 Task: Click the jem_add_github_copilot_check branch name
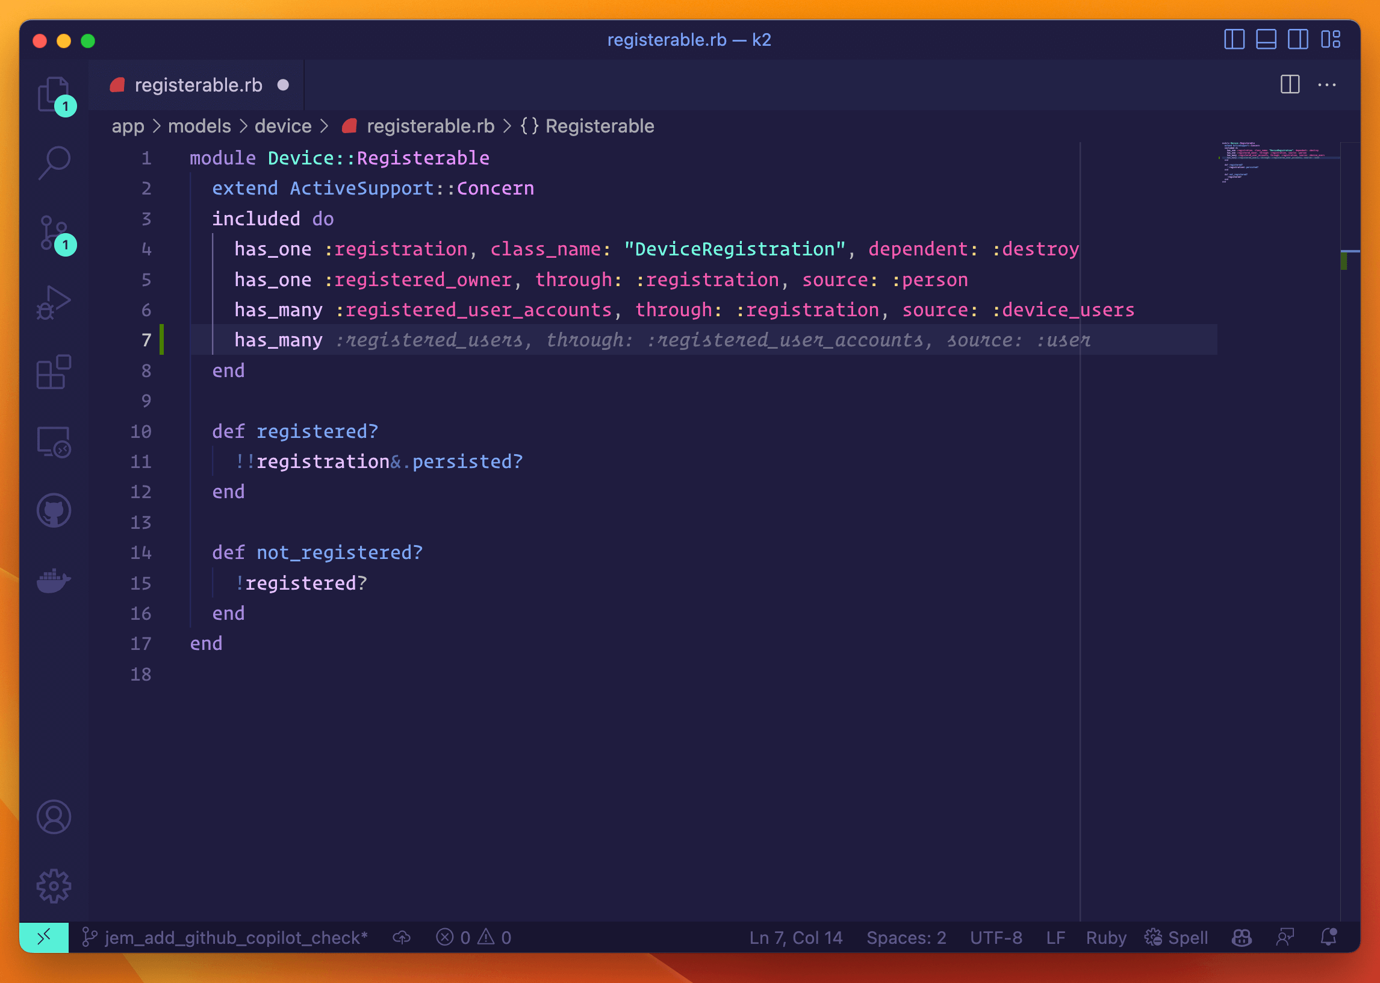click(235, 938)
